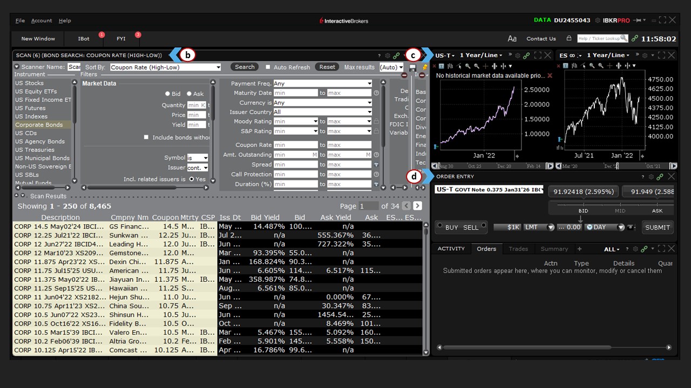Click the green chart link icon above US-T chart

pyautogui.click(x=526, y=56)
